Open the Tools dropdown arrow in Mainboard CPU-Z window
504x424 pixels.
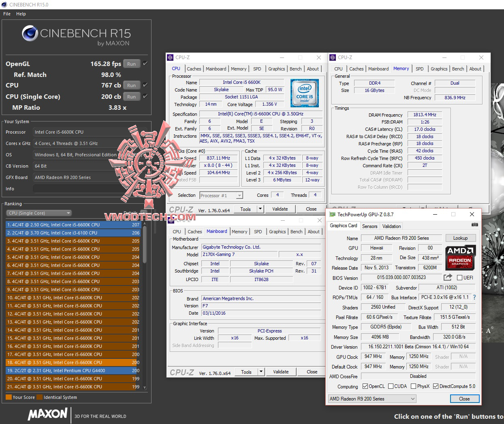(x=261, y=372)
